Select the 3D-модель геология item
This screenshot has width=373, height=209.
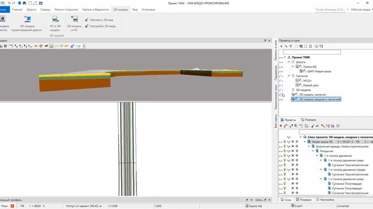point(312,95)
